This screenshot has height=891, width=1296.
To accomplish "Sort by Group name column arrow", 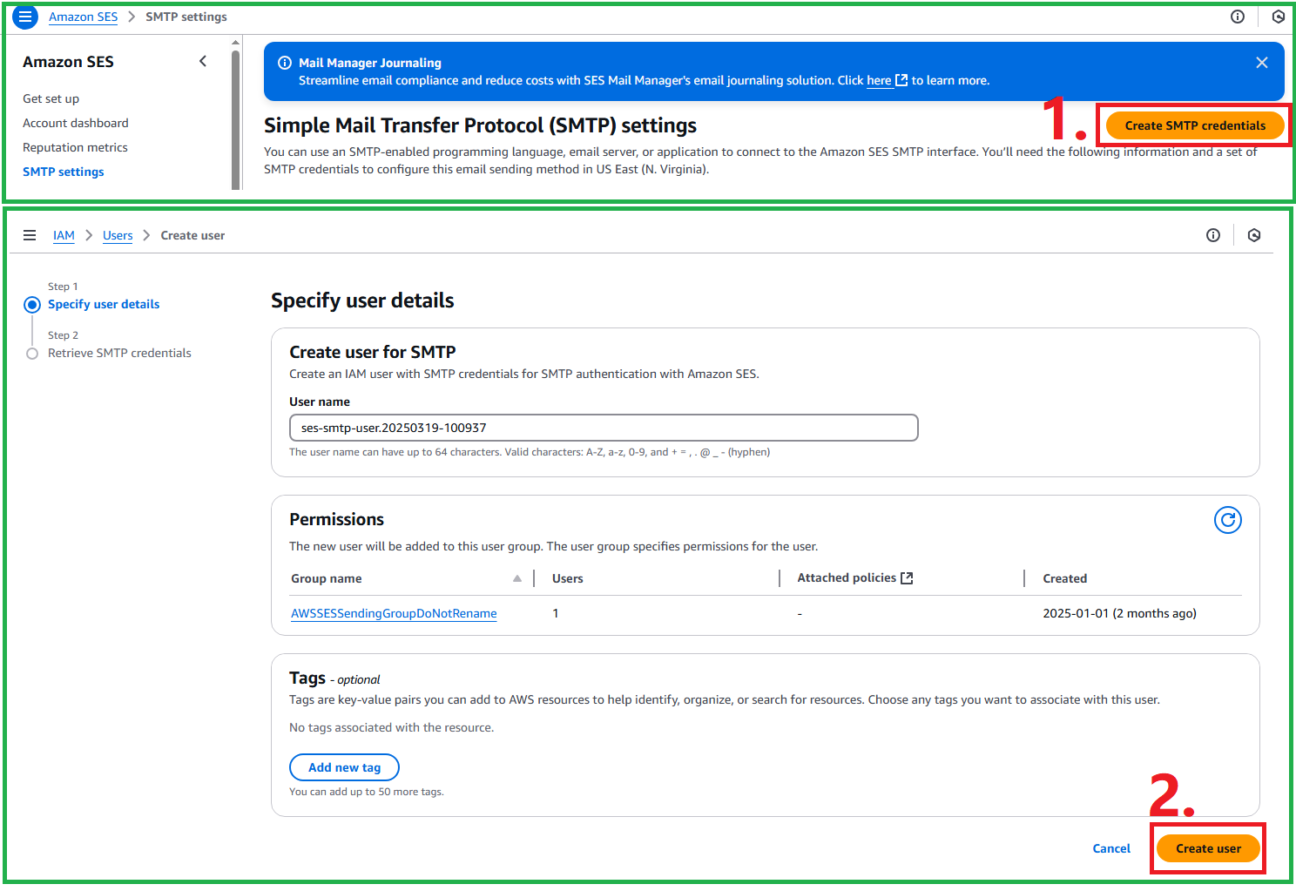I will pyautogui.click(x=517, y=578).
